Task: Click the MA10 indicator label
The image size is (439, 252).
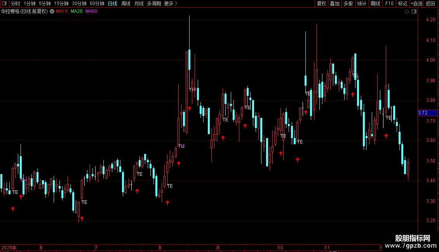Action: tap(62, 12)
